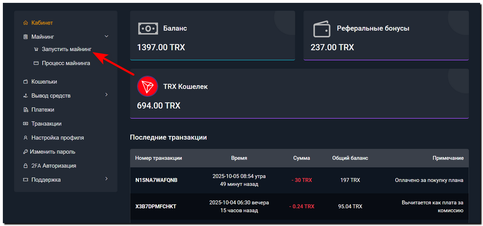Click transaction number X3B7DPMFCHKT
Viewport: 483px width, 226px height.
tap(156, 206)
